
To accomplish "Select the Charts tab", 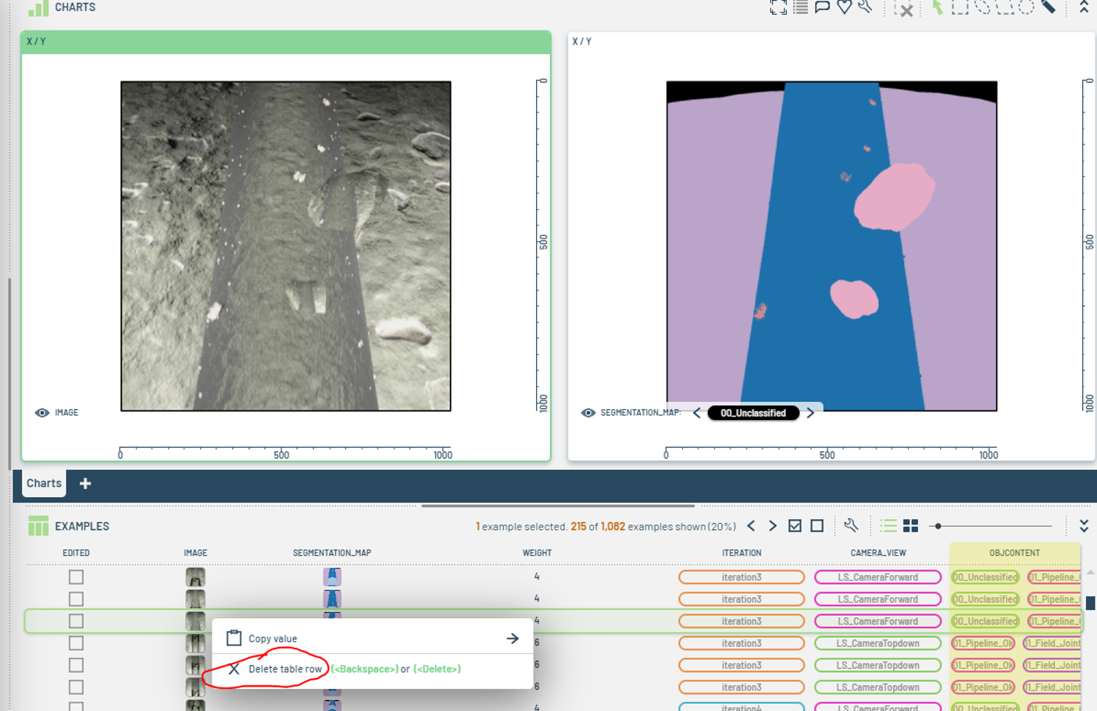I will coord(44,483).
